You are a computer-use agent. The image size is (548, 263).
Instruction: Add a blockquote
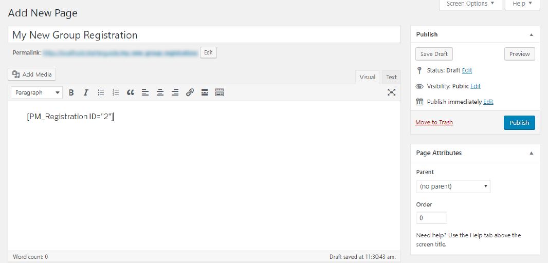pyautogui.click(x=131, y=92)
